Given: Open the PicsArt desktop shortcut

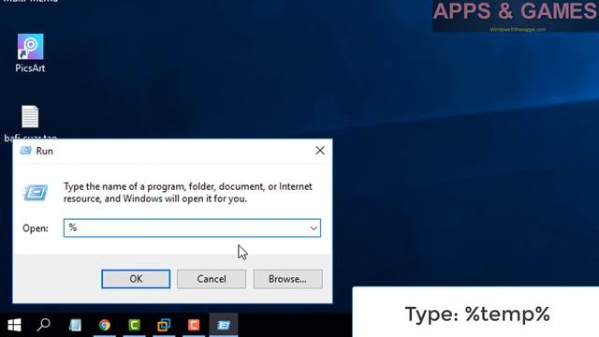Looking at the screenshot, I should [x=30, y=52].
